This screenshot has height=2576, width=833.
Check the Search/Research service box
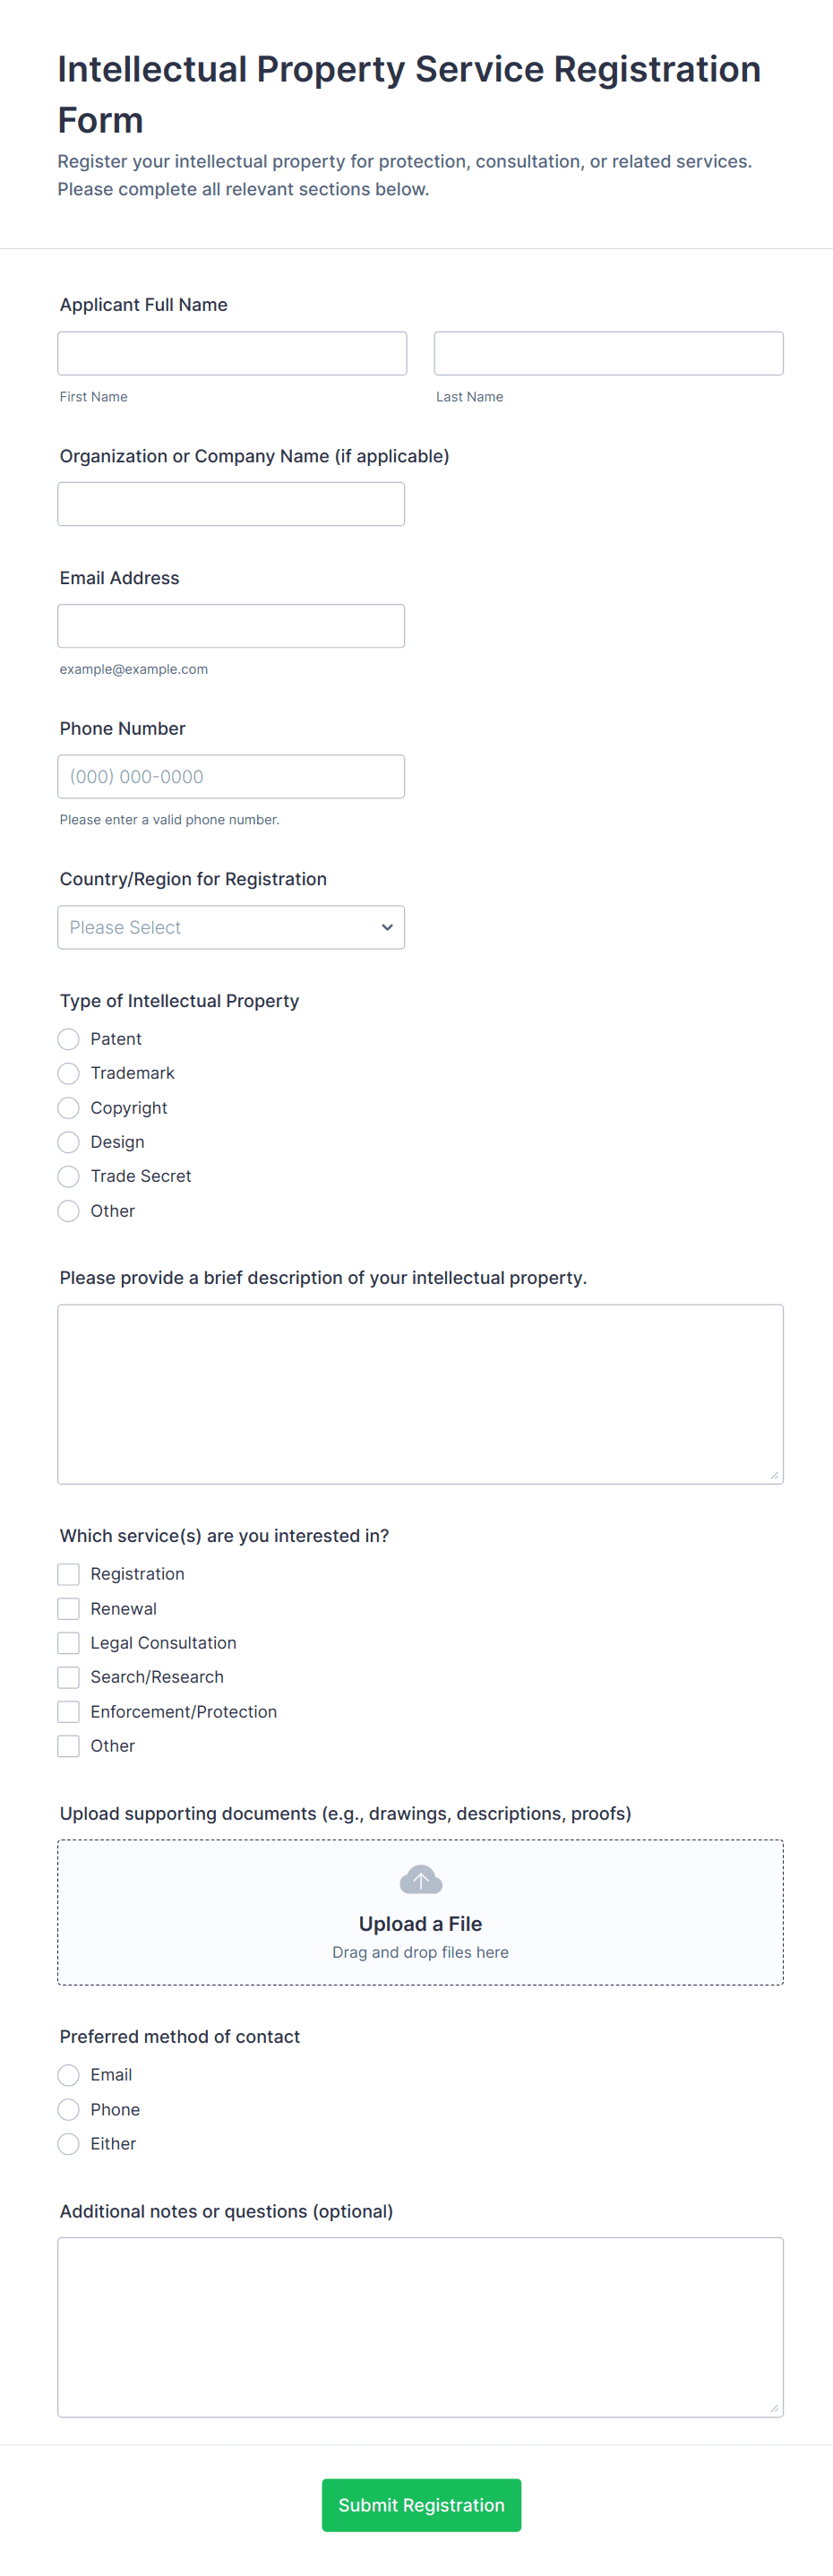point(69,1677)
